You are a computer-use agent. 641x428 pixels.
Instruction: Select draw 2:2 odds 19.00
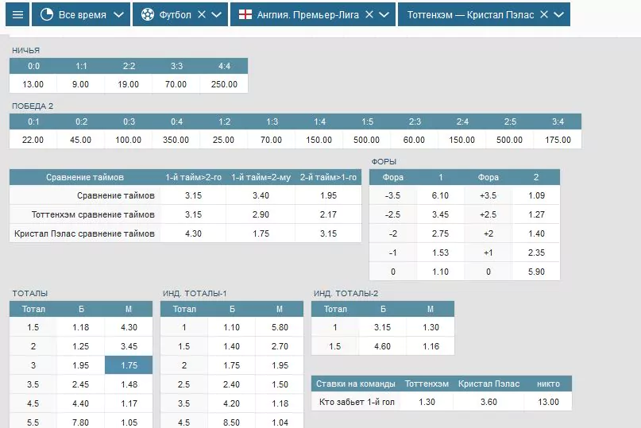click(129, 84)
